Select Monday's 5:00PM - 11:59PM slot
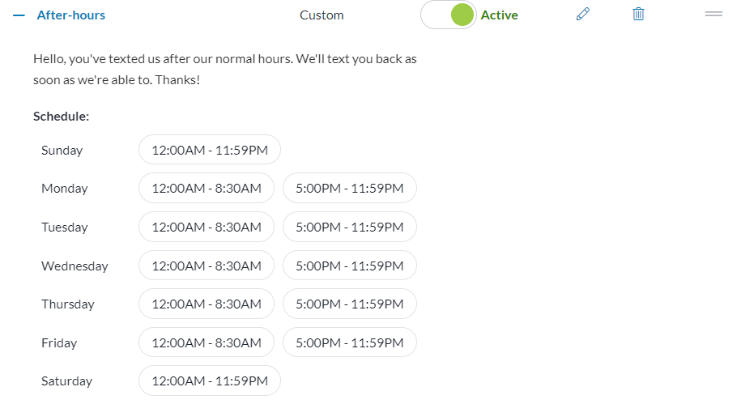This screenshot has width=741, height=404. point(349,188)
